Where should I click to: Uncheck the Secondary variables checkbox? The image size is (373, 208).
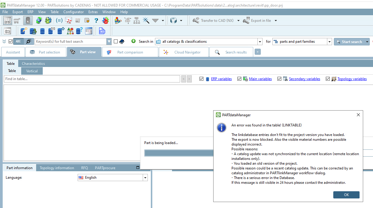[x=280, y=79]
